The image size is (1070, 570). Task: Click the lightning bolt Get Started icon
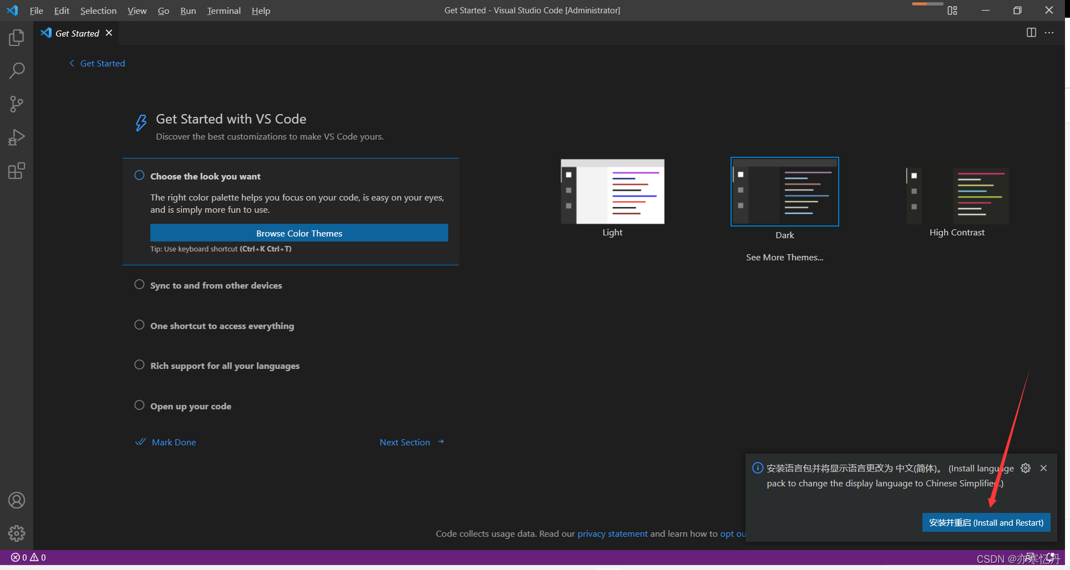[141, 122]
